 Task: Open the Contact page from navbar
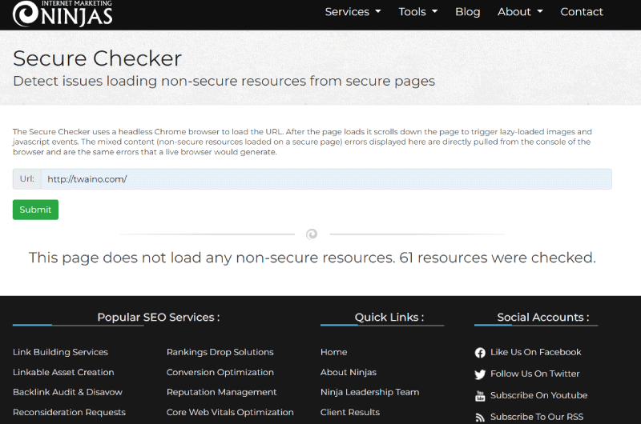pos(582,12)
